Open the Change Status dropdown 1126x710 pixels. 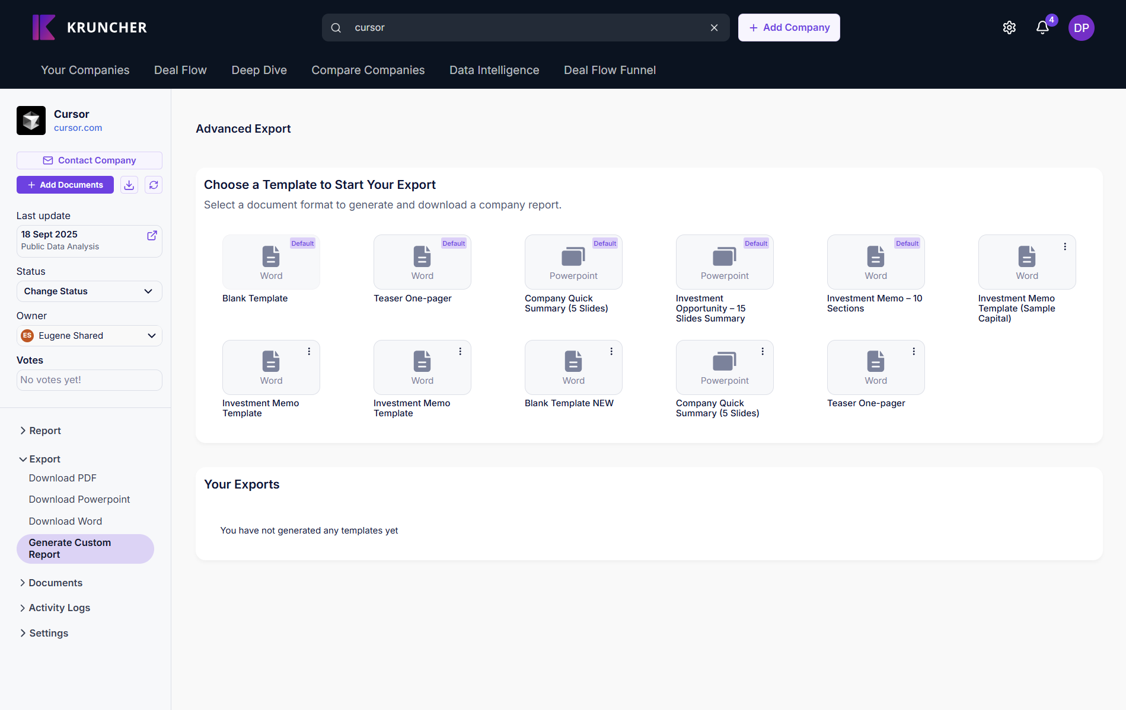point(89,291)
